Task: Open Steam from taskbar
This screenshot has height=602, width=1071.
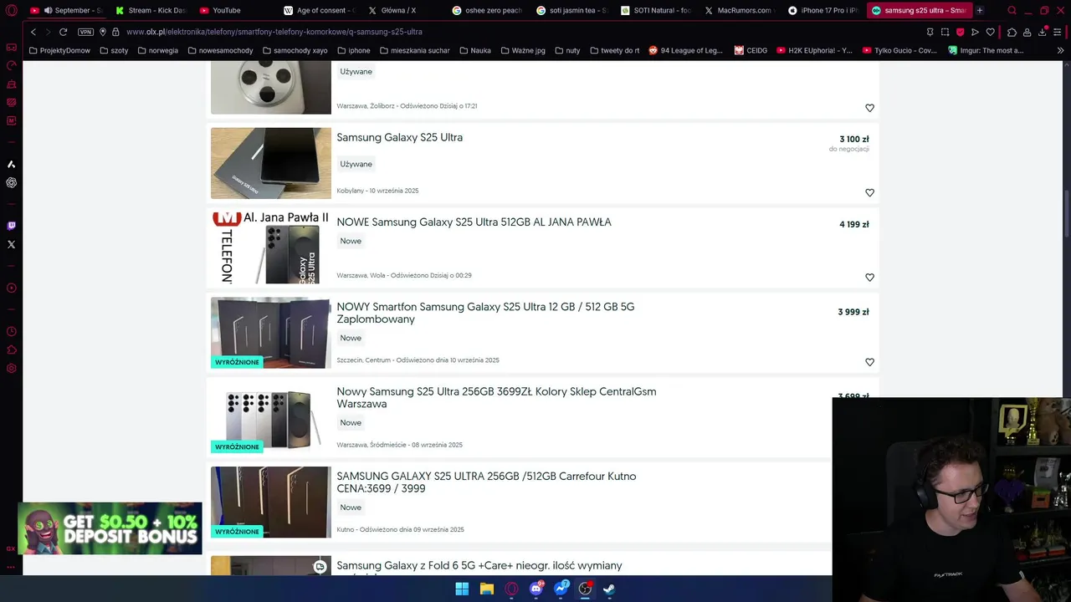Action: click(x=609, y=589)
